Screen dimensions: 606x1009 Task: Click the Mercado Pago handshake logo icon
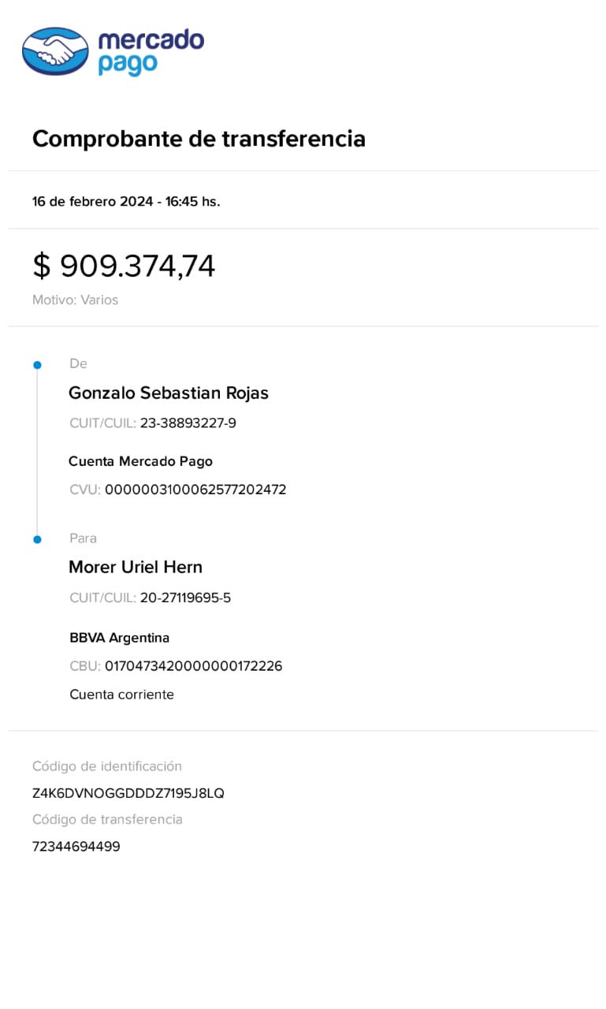(x=55, y=51)
